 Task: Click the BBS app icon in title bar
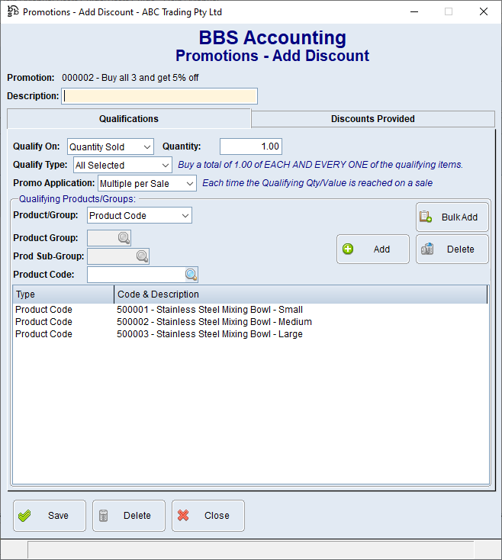13,11
